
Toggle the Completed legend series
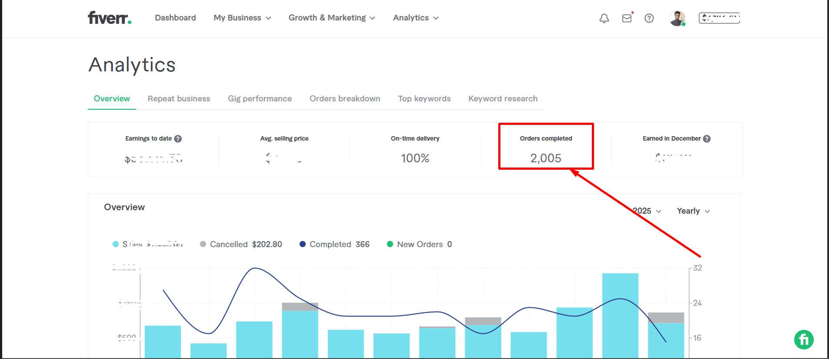tap(334, 245)
